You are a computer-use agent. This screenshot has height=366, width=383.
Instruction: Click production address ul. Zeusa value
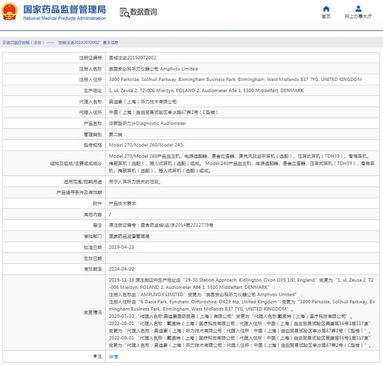[206, 91]
